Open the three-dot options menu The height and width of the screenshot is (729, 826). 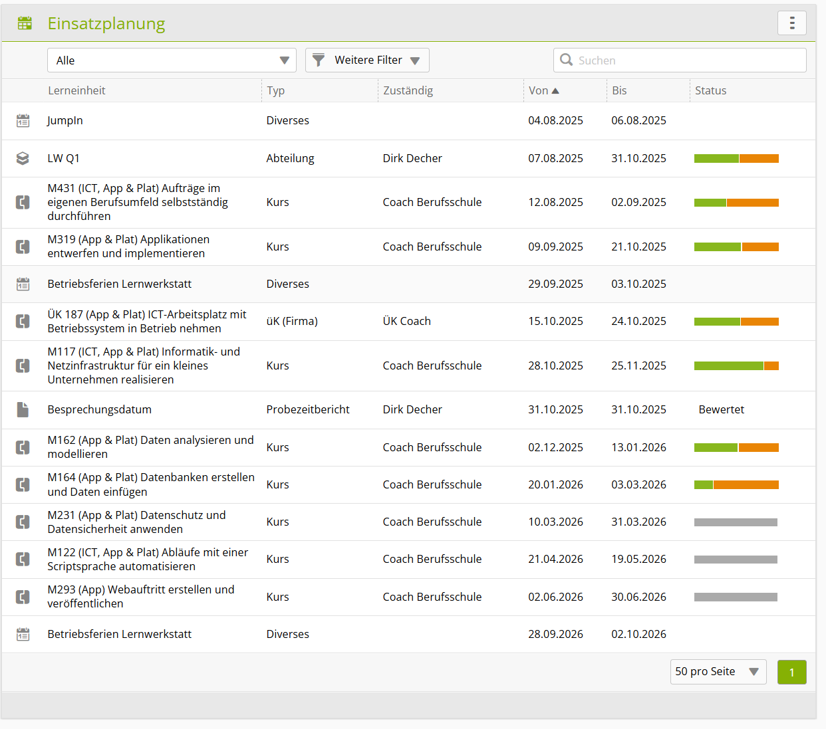(791, 23)
